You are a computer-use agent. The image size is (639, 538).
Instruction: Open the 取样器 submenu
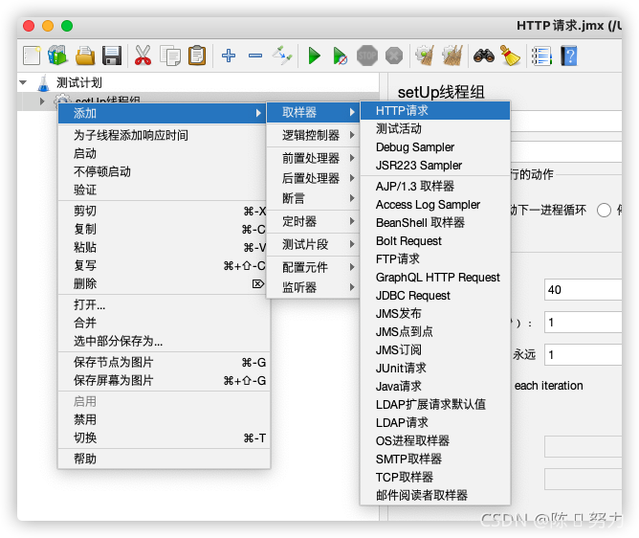click(x=313, y=112)
